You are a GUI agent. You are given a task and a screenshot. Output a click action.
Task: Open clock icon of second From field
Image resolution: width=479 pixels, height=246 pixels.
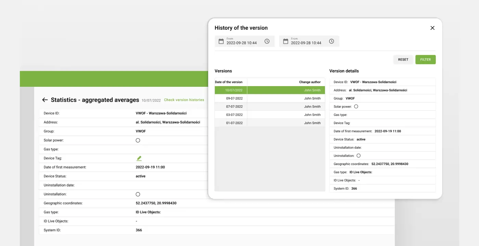(332, 41)
